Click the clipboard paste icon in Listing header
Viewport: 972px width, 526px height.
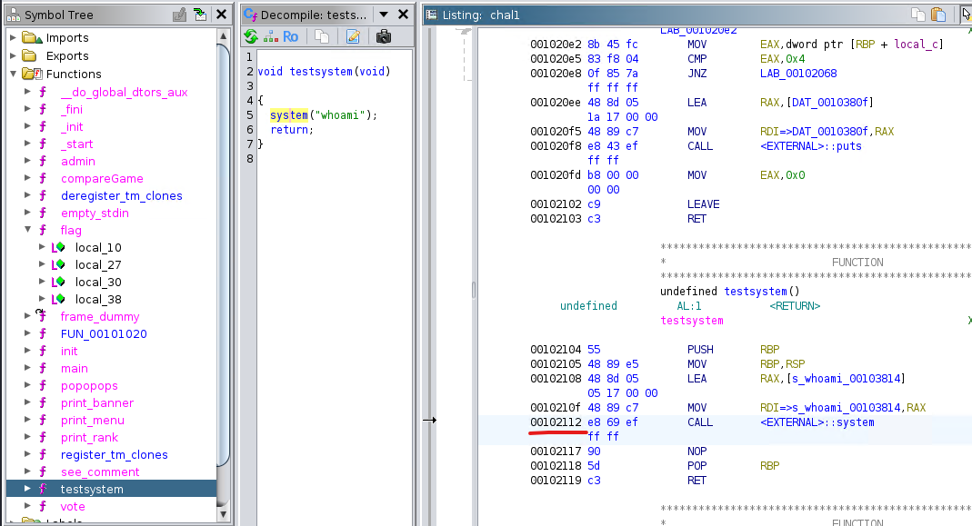coord(938,15)
